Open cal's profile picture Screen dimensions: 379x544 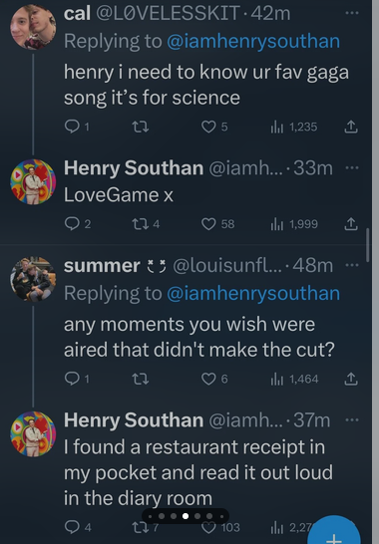(x=33, y=27)
